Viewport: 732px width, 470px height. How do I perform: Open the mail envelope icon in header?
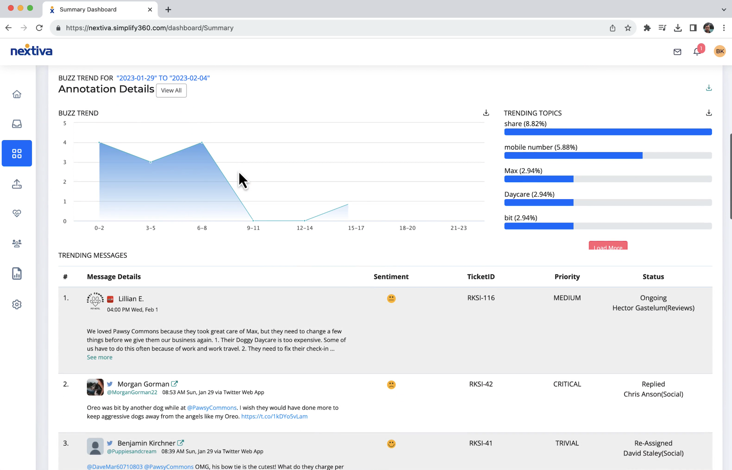pos(677,52)
